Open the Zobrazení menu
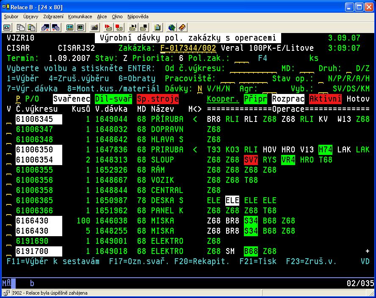The width and height of the screenshot is (376, 298). 53,17
